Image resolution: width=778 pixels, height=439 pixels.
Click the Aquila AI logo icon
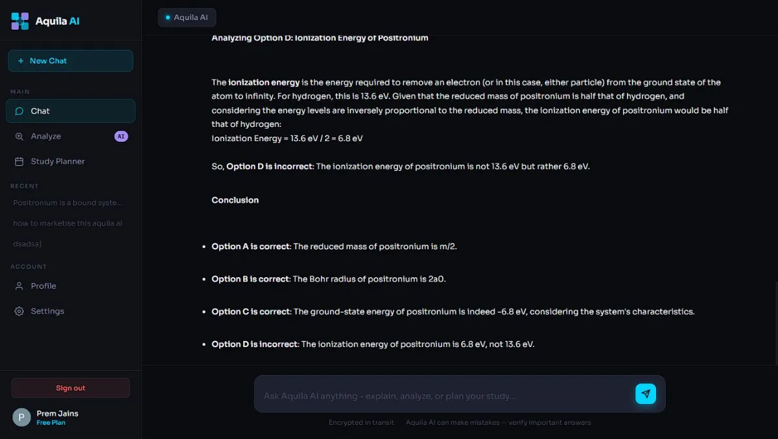click(x=20, y=21)
